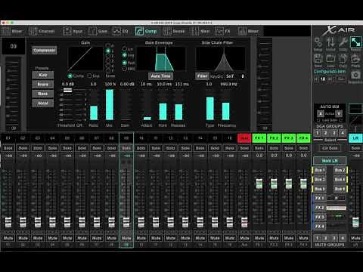This screenshot has width=363, height=272.
Task: Click the Snapshot camera icon
Action: coord(355,76)
